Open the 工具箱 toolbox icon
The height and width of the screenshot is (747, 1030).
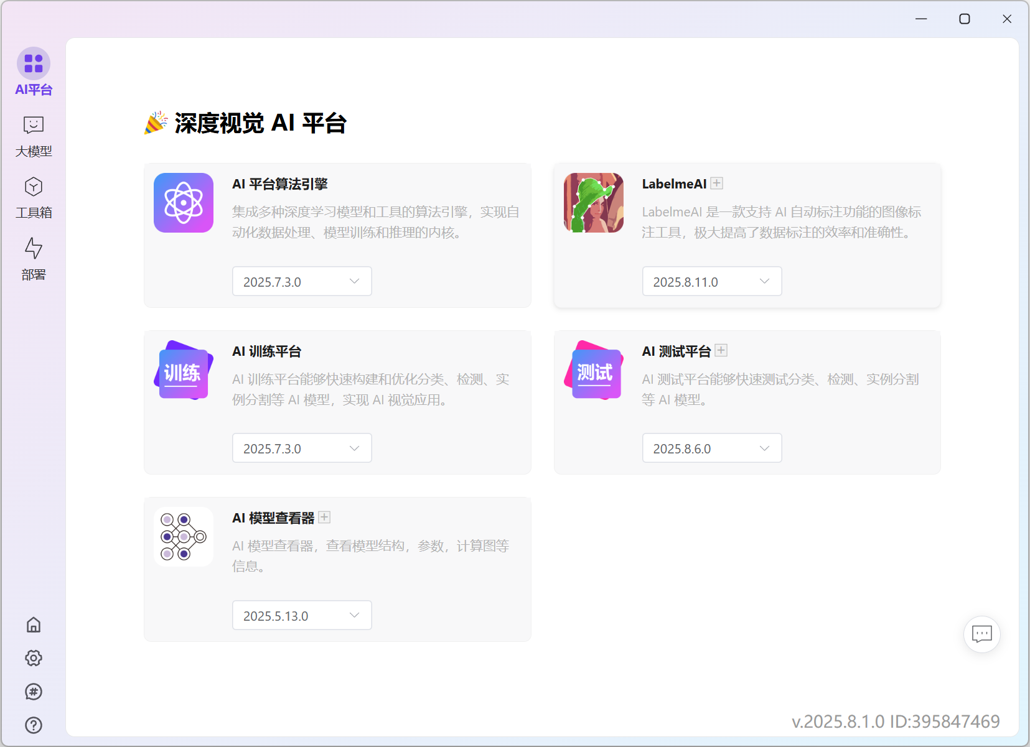tap(34, 197)
